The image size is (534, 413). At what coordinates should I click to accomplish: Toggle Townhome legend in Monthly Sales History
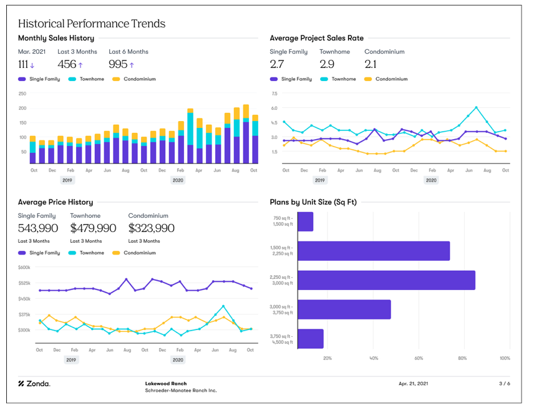[x=86, y=79]
